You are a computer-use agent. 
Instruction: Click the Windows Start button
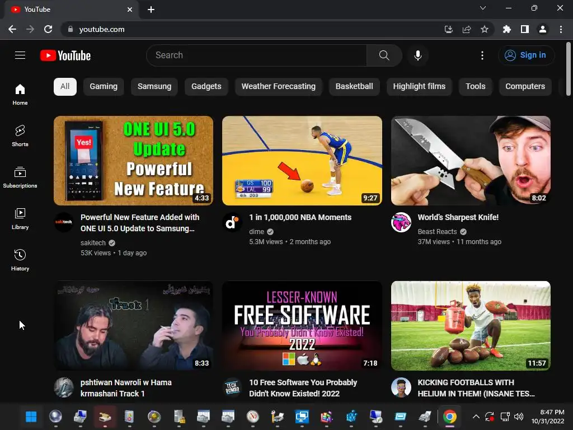pyautogui.click(x=31, y=417)
